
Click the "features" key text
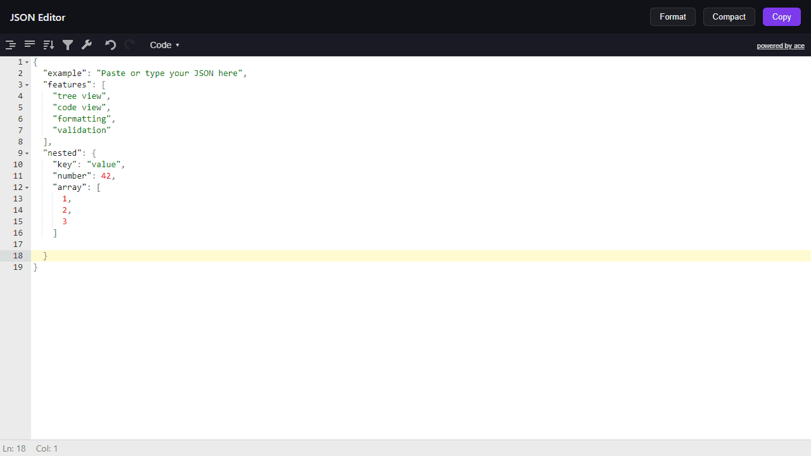coord(67,85)
